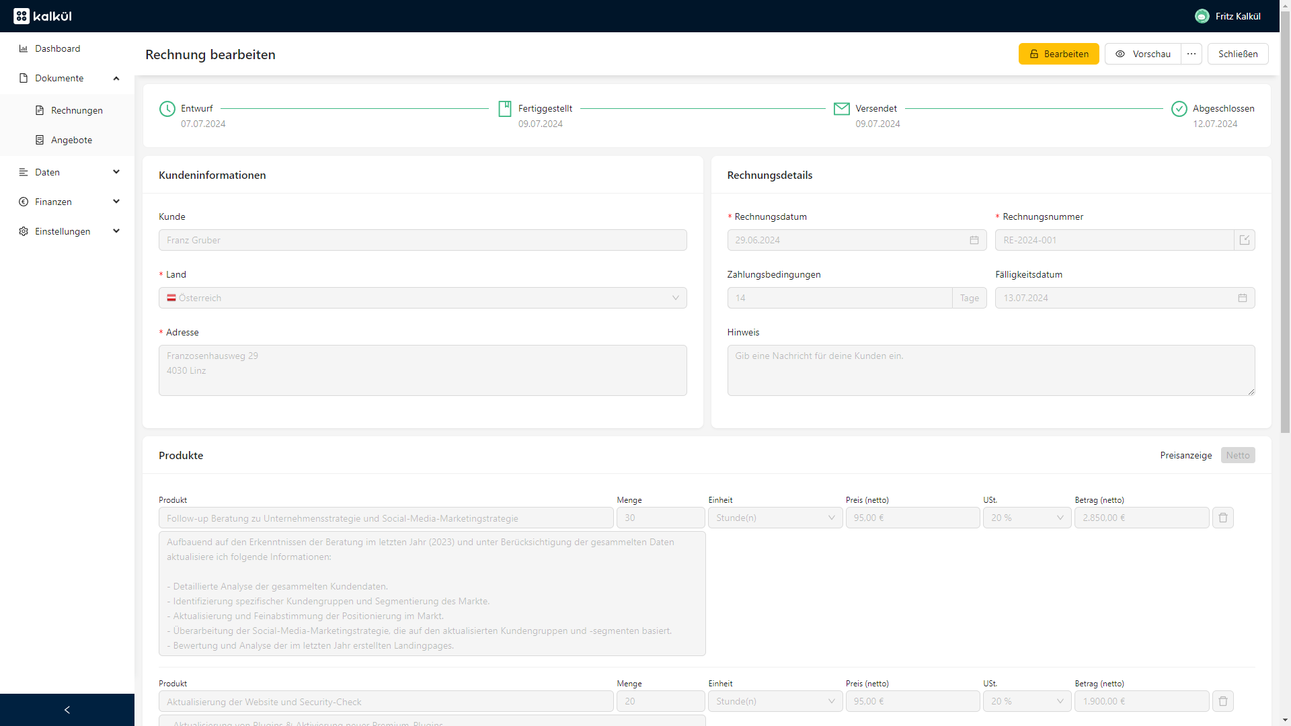Expand the Finanzen sidebar menu
The width and height of the screenshot is (1291, 726).
pyautogui.click(x=67, y=201)
